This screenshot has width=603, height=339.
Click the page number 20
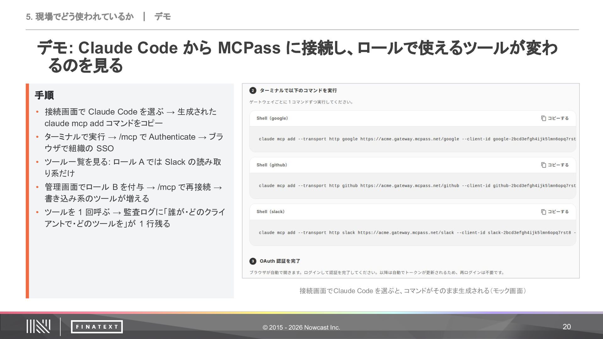coord(567,327)
